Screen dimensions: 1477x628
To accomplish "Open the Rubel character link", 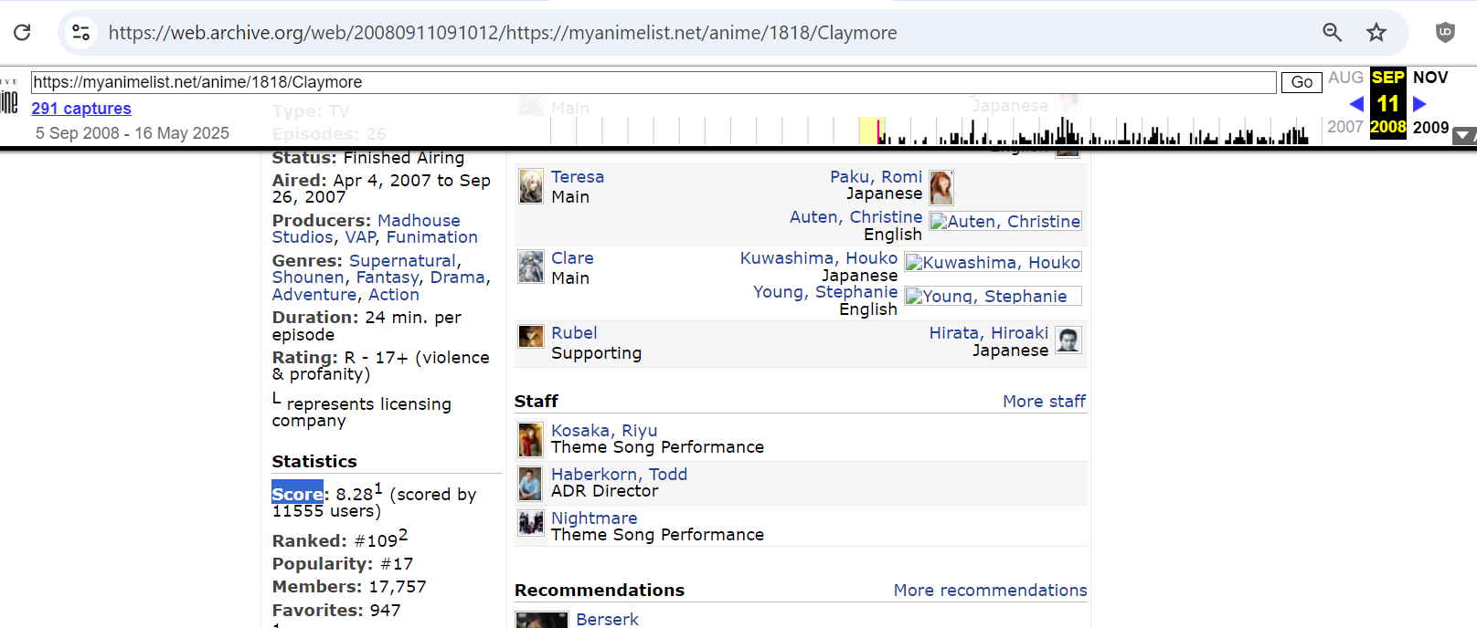I will point(574,333).
